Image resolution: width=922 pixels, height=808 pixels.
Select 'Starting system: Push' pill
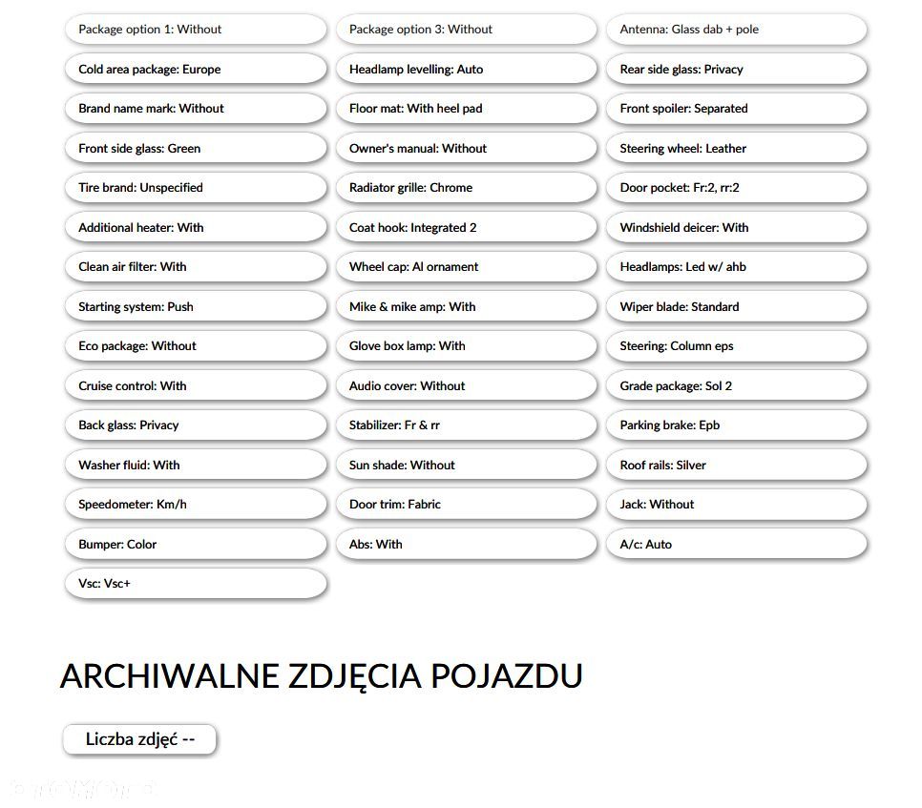(x=196, y=307)
